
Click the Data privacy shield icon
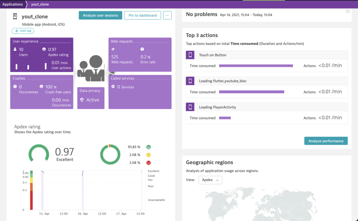click(x=82, y=100)
